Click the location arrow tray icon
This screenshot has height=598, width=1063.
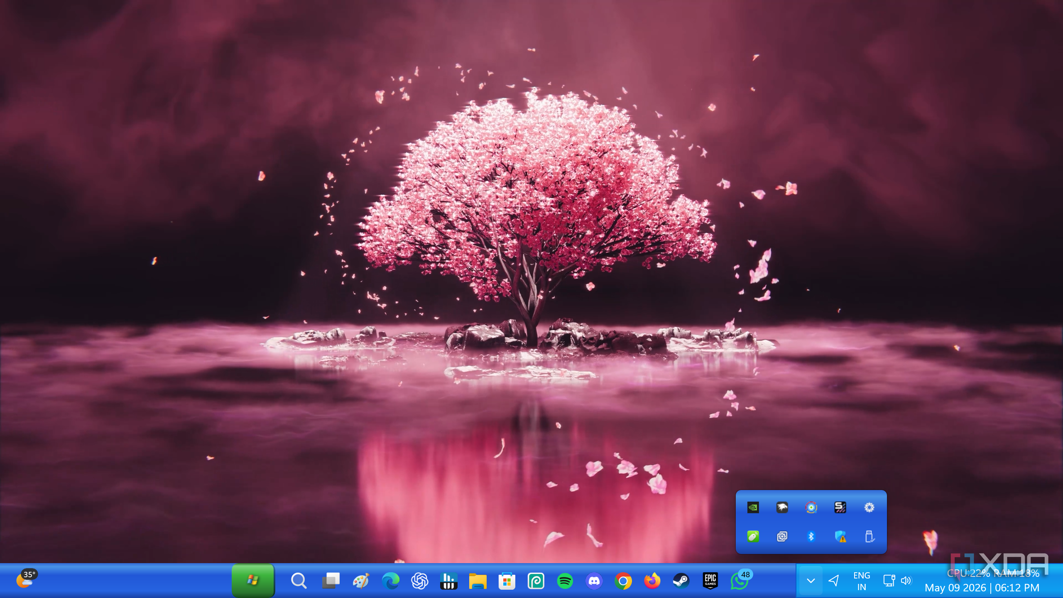[x=834, y=581]
